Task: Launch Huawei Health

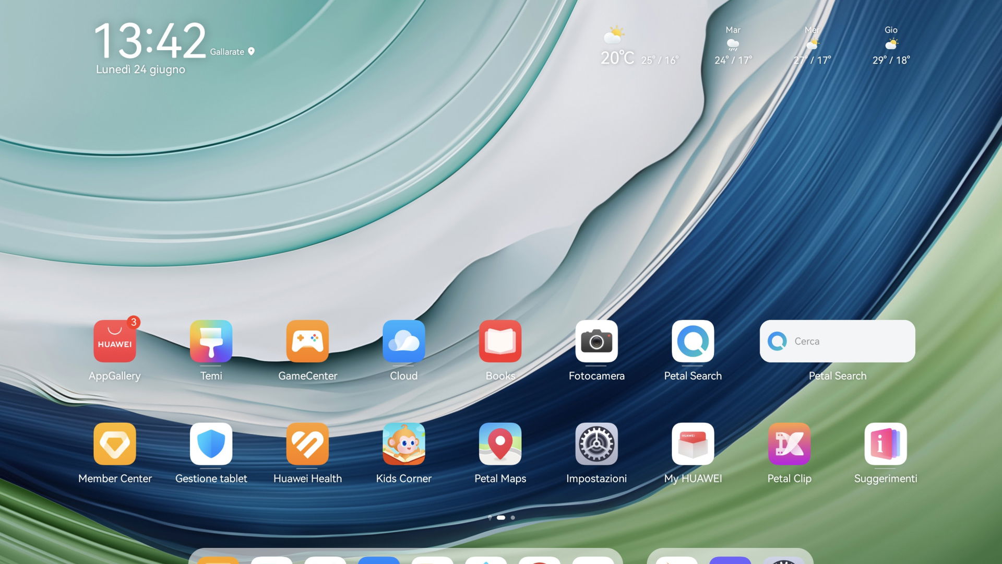Action: click(307, 444)
